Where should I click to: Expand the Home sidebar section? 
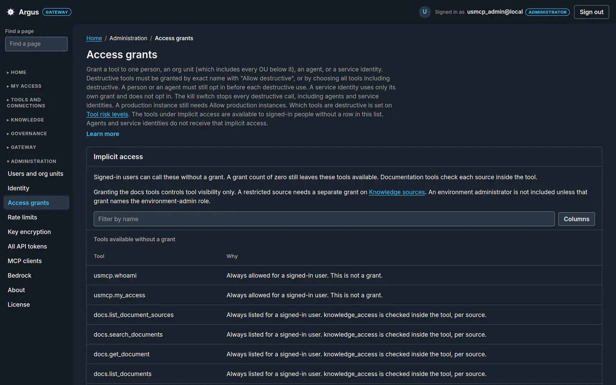pyautogui.click(x=17, y=72)
